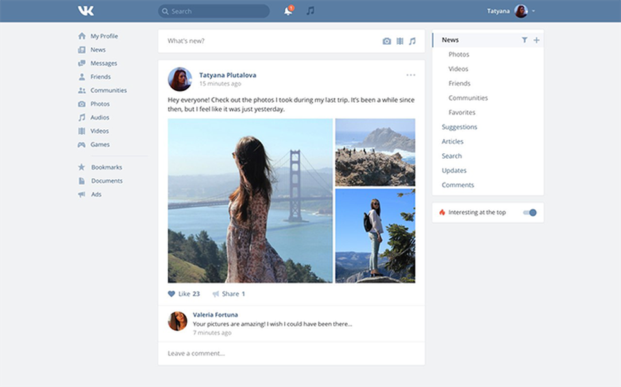
Task: Open the post's three-dot options menu
Action: tap(411, 75)
